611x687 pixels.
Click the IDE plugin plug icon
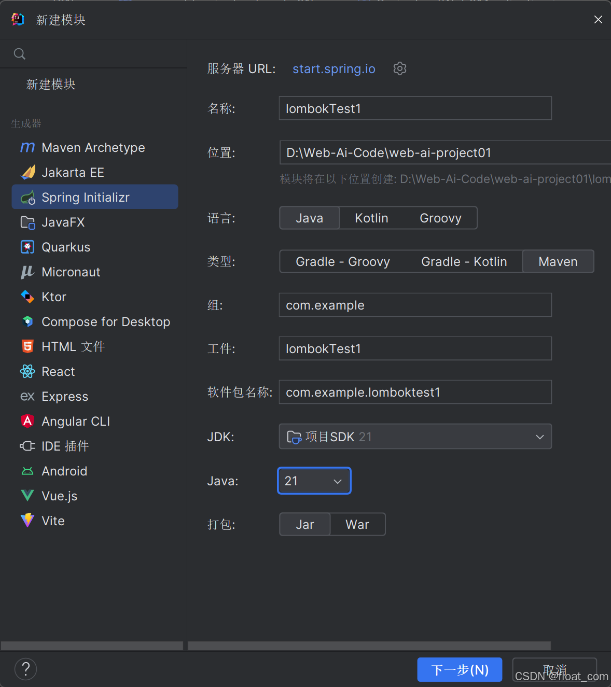point(27,446)
